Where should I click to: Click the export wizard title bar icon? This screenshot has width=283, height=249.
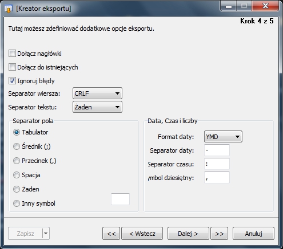tap(8, 9)
